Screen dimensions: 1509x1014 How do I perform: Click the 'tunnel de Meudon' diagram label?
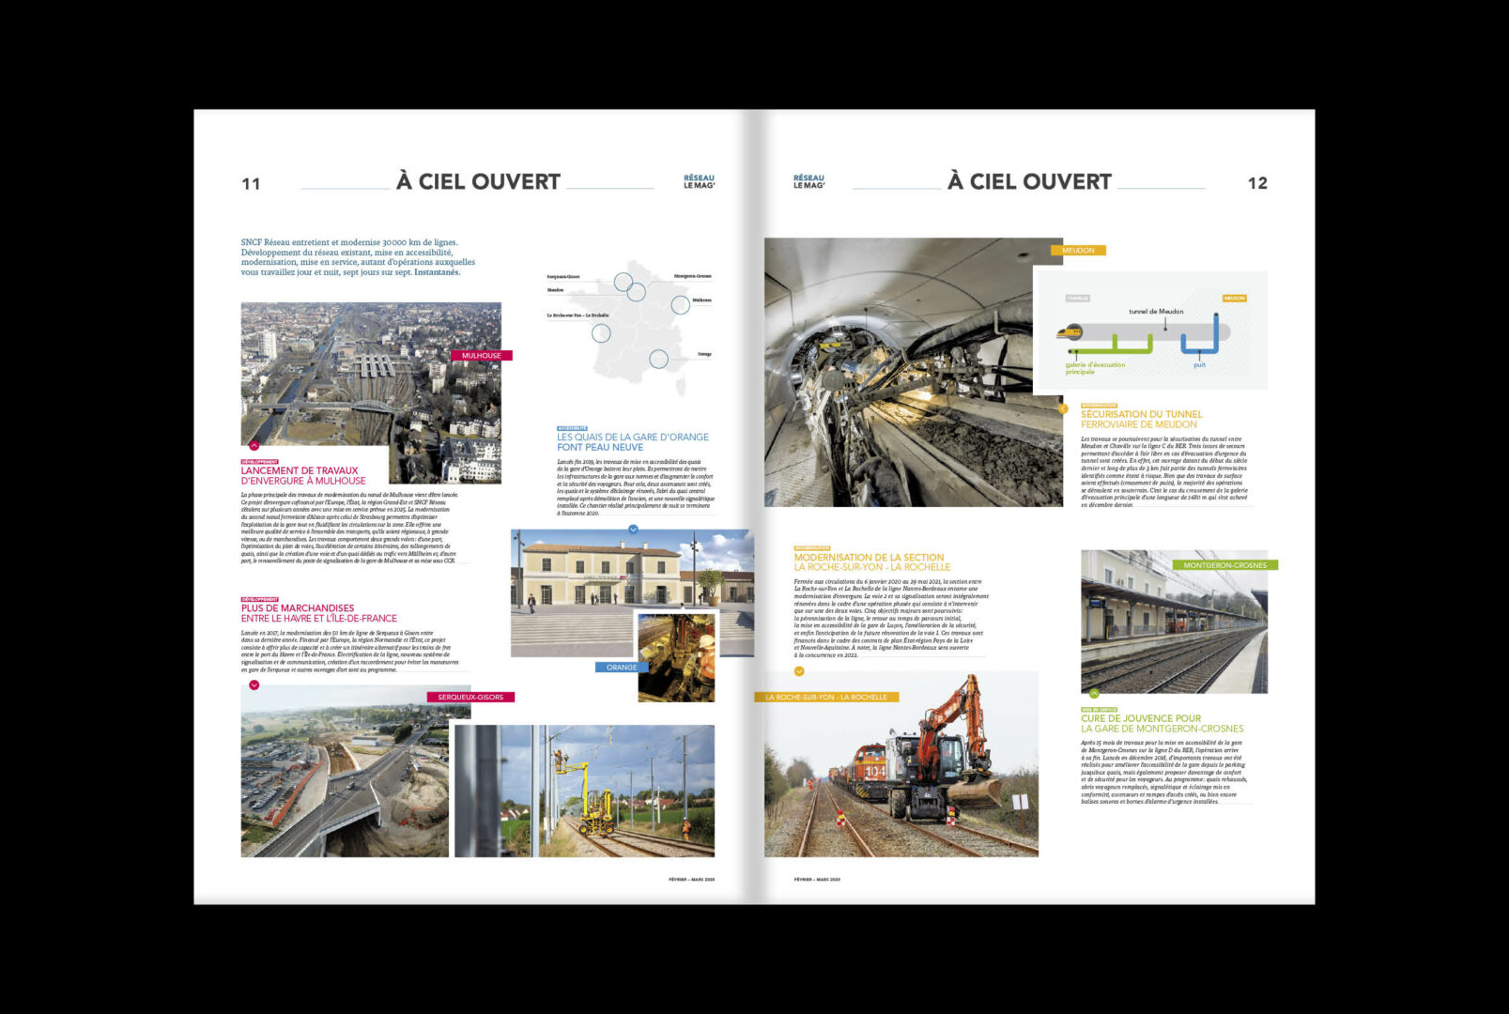pos(1156,312)
